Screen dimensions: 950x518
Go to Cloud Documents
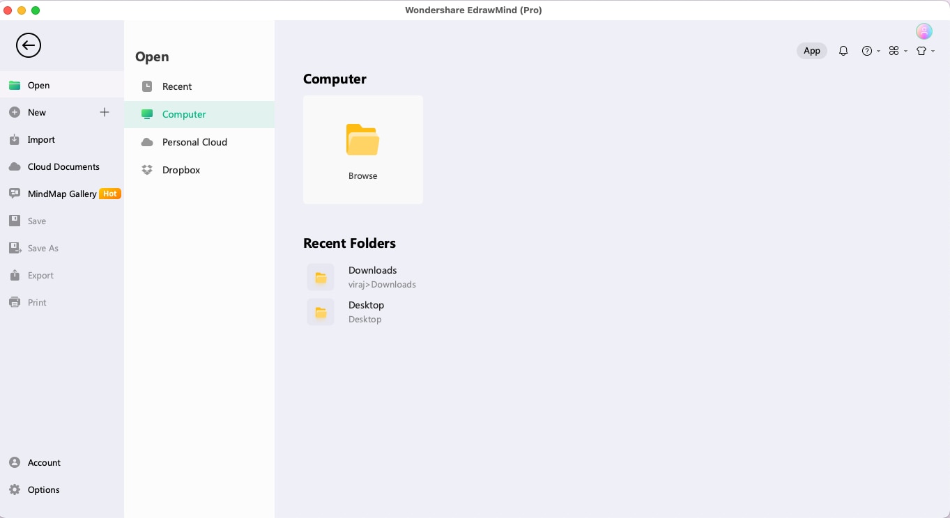[x=63, y=167]
